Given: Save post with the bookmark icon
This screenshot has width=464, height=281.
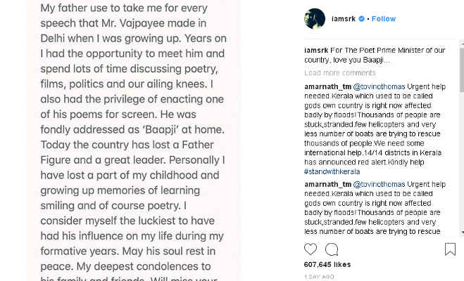Looking at the screenshot, I should tap(450, 249).
